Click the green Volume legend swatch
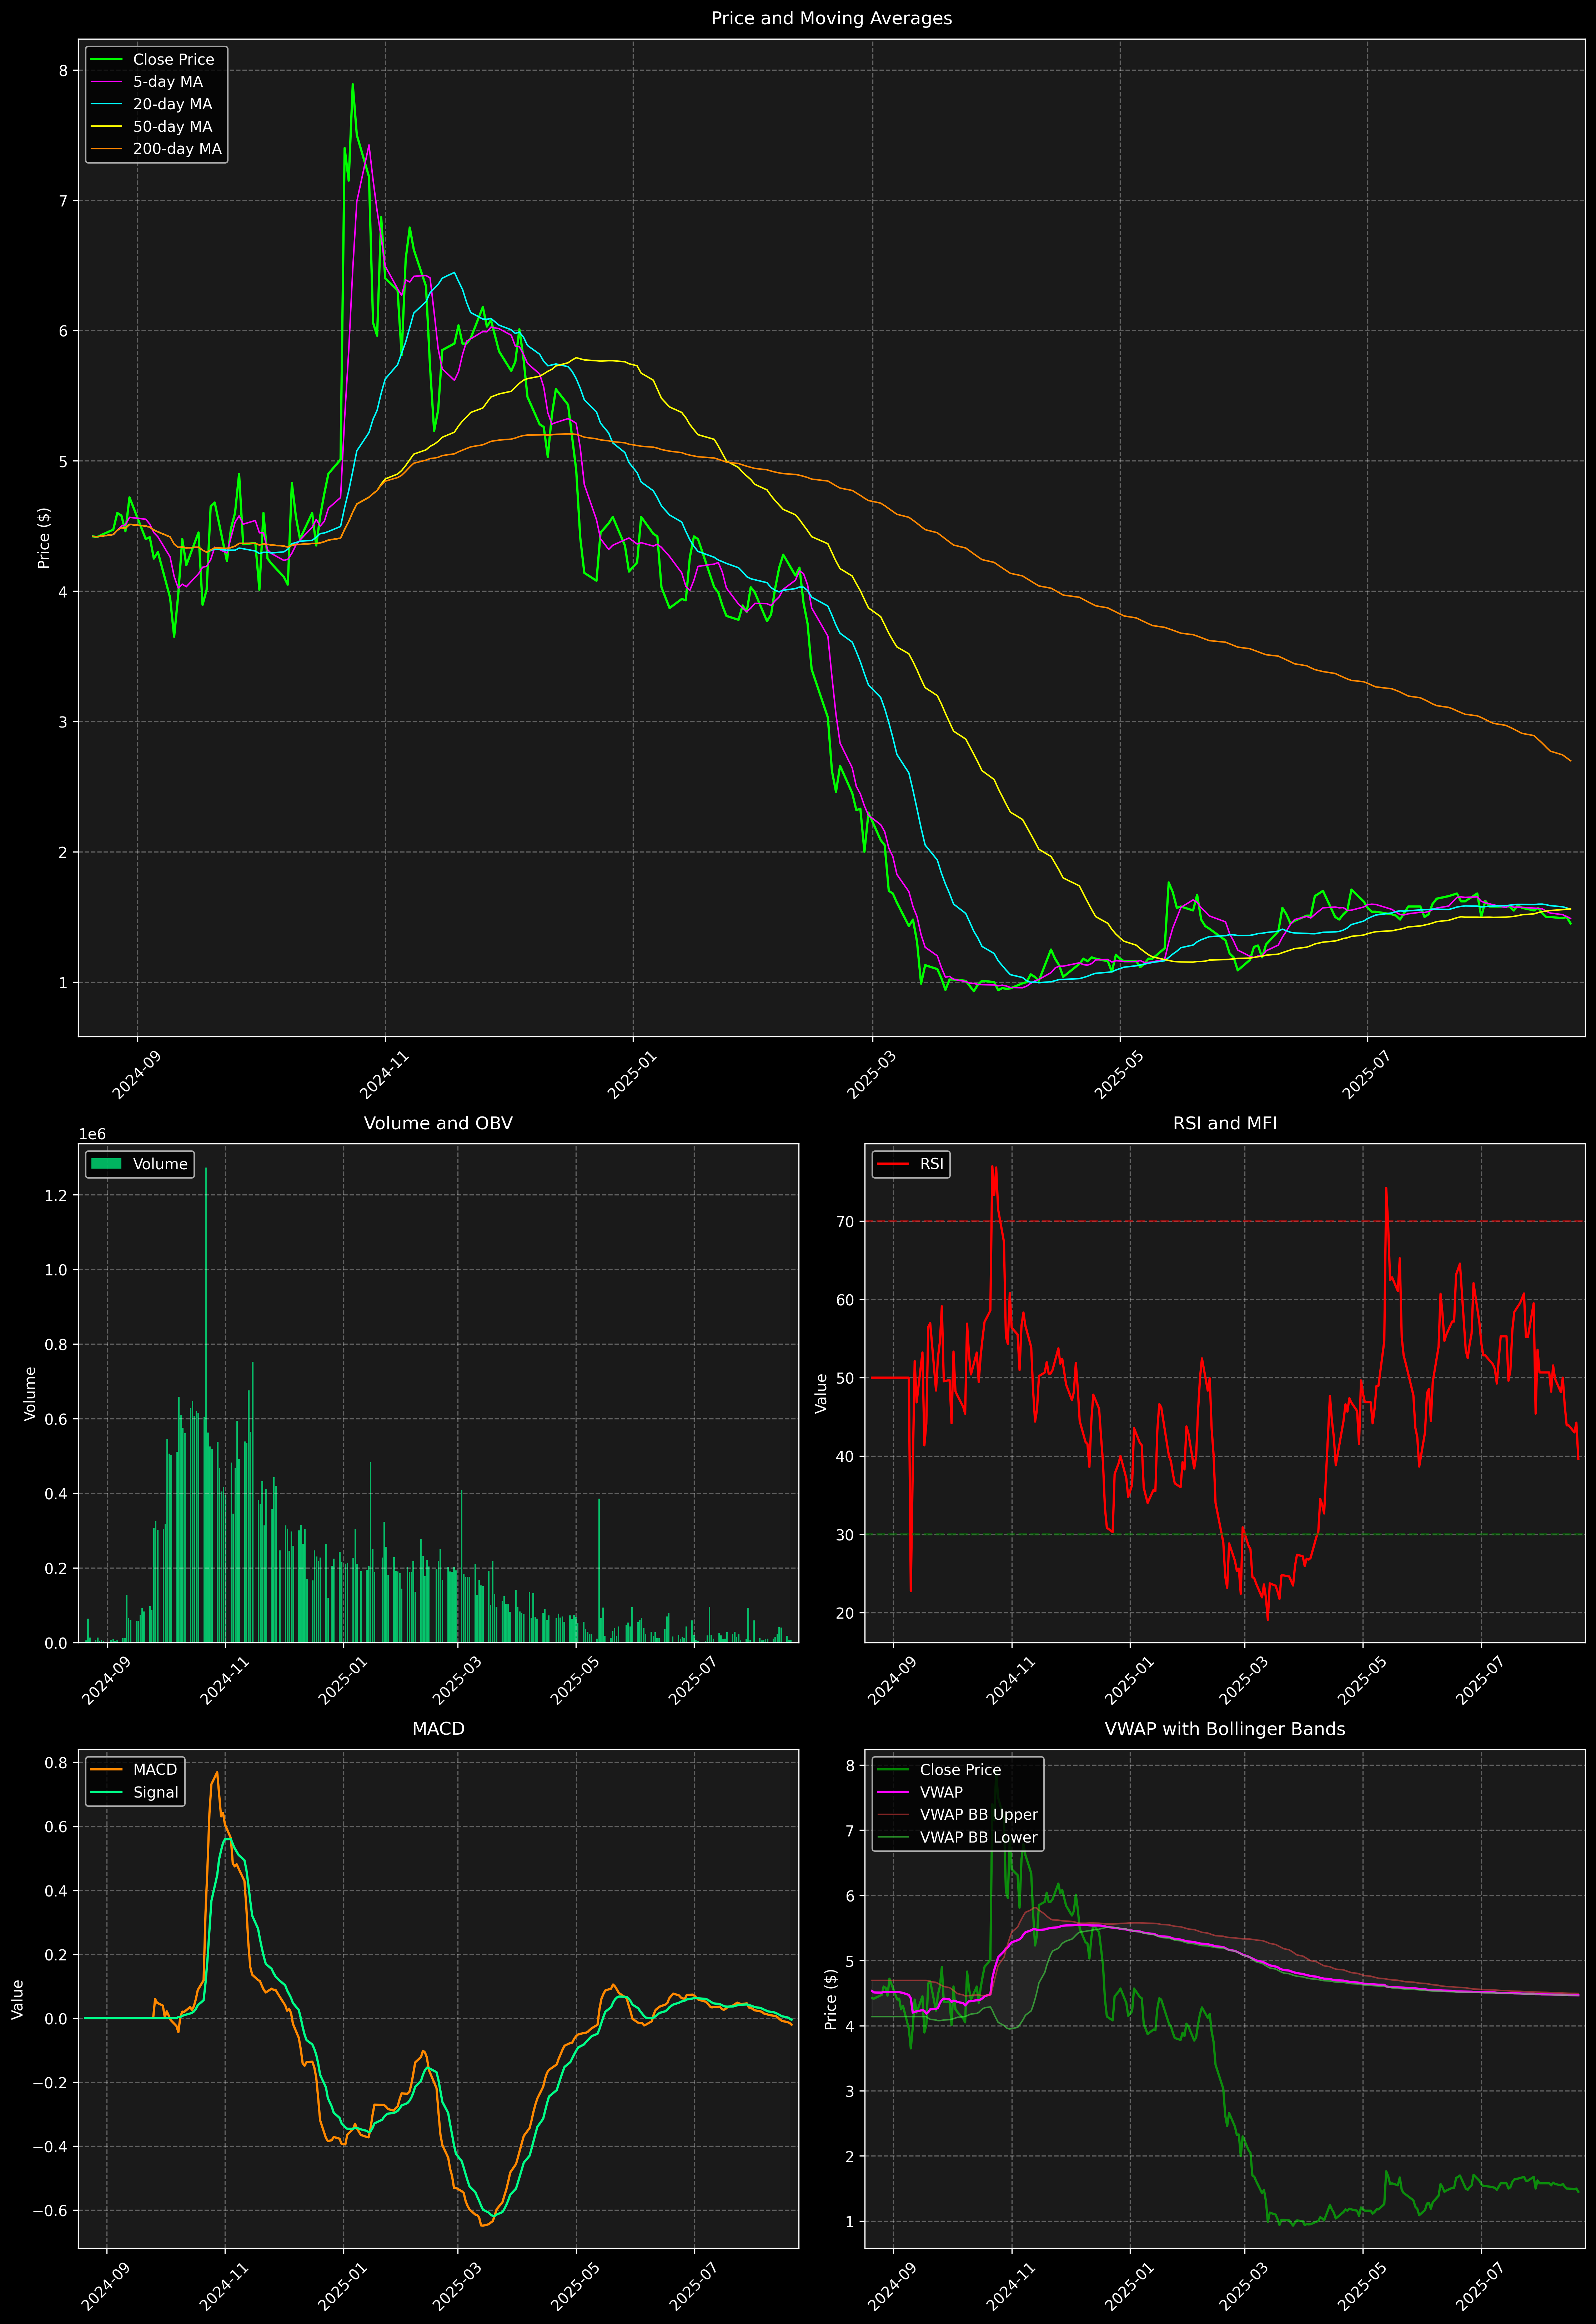This screenshot has height=2324, width=1596. coord(106,1164)
